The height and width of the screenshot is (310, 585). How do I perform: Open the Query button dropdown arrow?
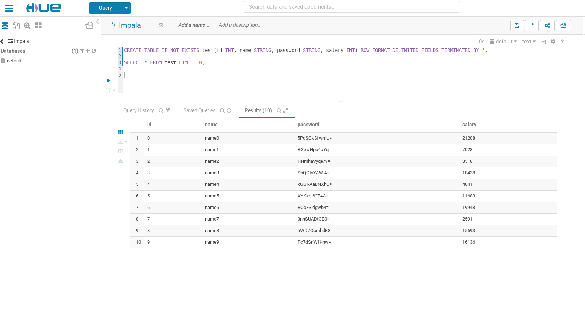126,8
